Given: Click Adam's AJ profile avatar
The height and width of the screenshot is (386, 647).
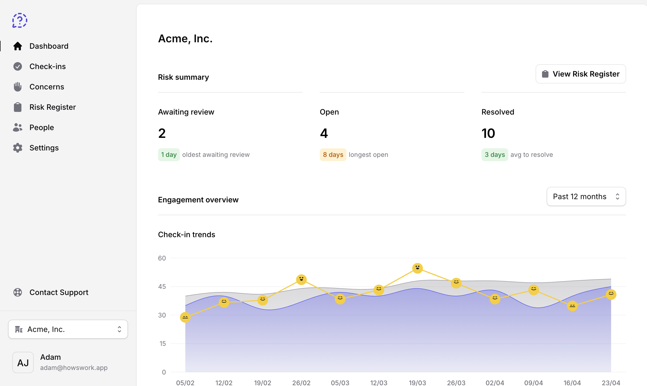Looking at the screenshot, I should pyautogui.click(x=23, y=362).
